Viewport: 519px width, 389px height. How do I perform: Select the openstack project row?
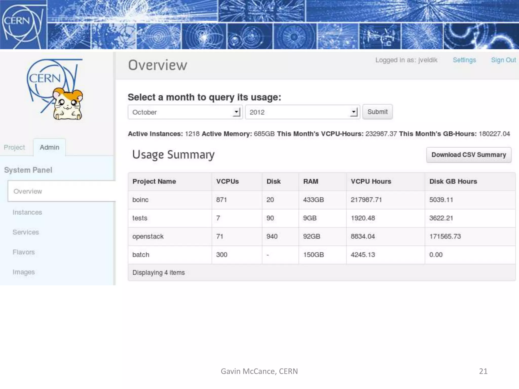(148, 237)
